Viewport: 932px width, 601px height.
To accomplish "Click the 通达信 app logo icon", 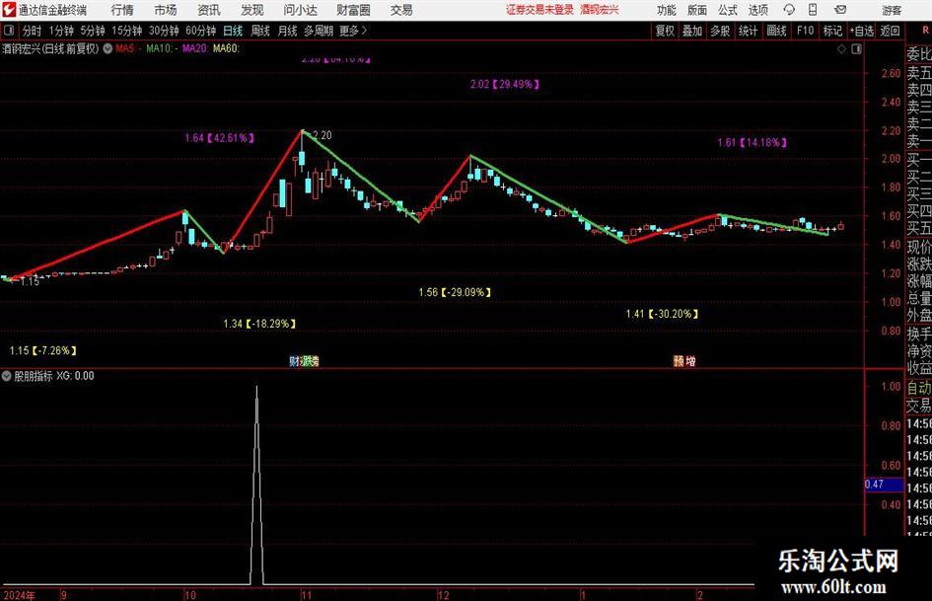I will tap(9, 10).
